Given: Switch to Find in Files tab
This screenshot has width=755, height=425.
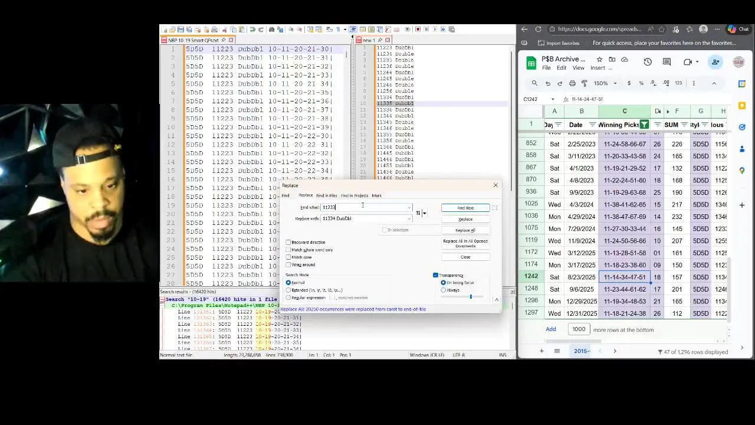Looking at the screenshot, I should (326, 195).
